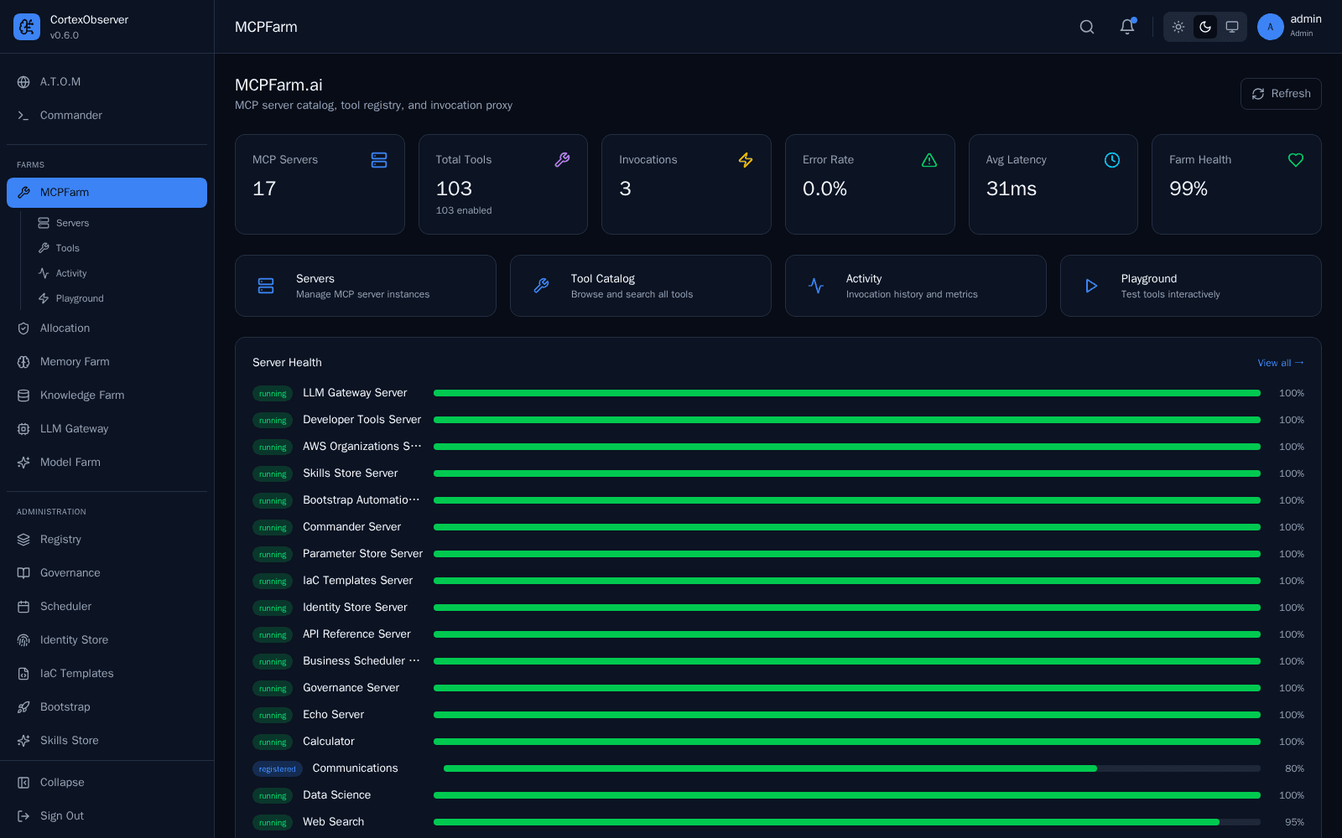Open A.T.O.M in sidebar
This screenshot has height=838, width=1342.
[107, 82]
